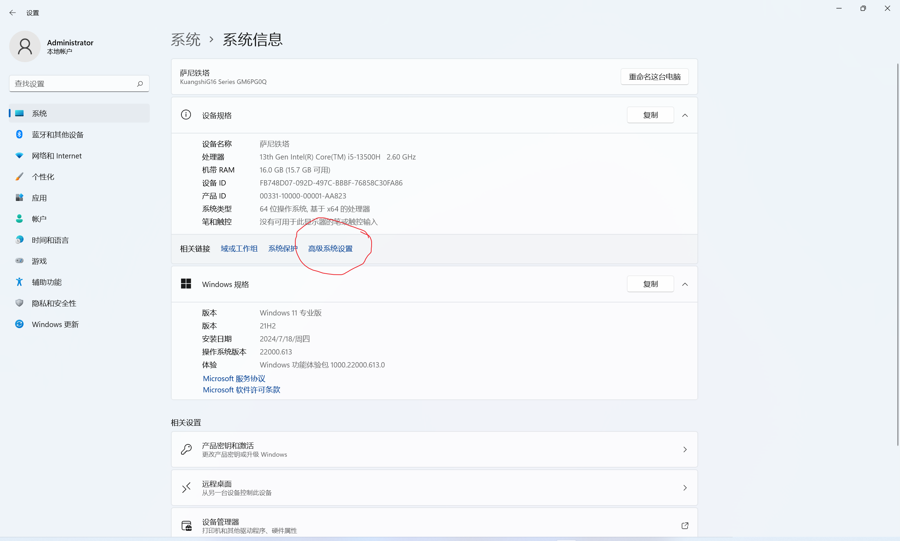The image size is (900, 541).
Task: Collapse the 设备规格 section chevron
Action: (685, 115)
